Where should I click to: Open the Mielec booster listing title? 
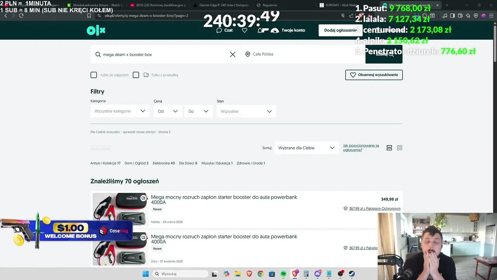(x=224, y=200)
